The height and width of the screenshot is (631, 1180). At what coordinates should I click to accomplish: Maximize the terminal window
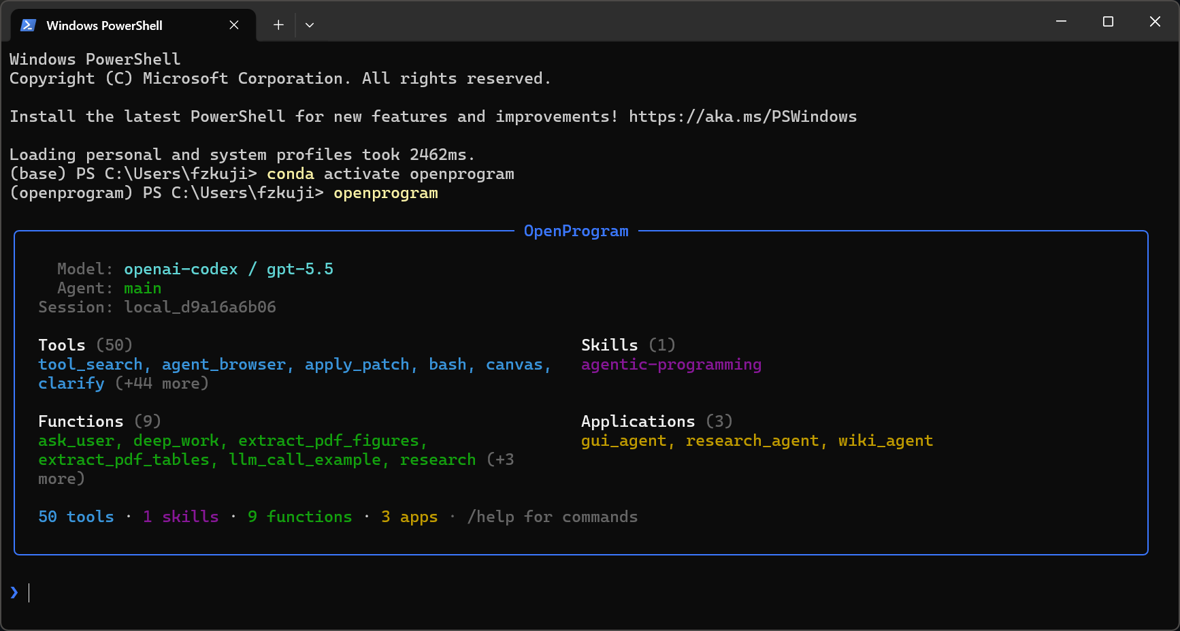1108,22
